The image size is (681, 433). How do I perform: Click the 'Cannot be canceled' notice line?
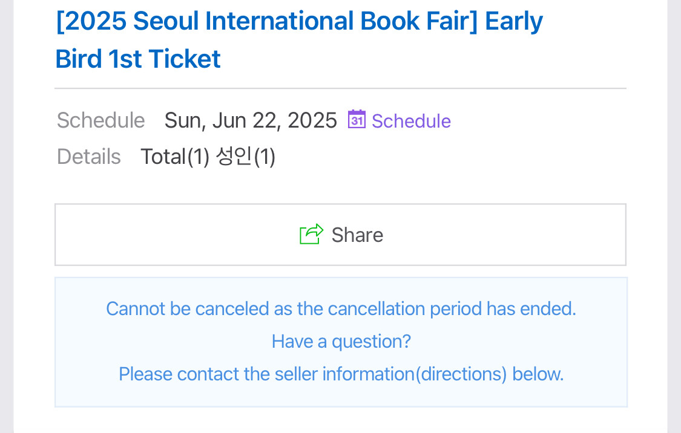(x=341, y=309)
